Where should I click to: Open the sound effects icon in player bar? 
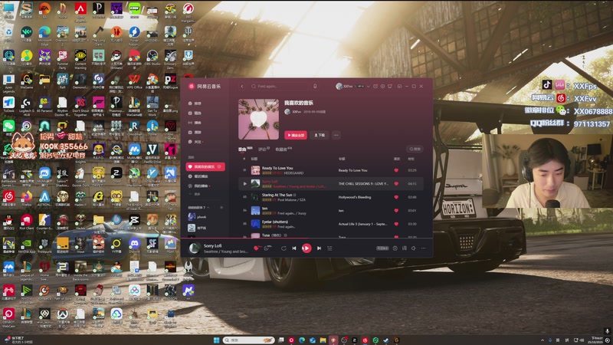[395, 248]
